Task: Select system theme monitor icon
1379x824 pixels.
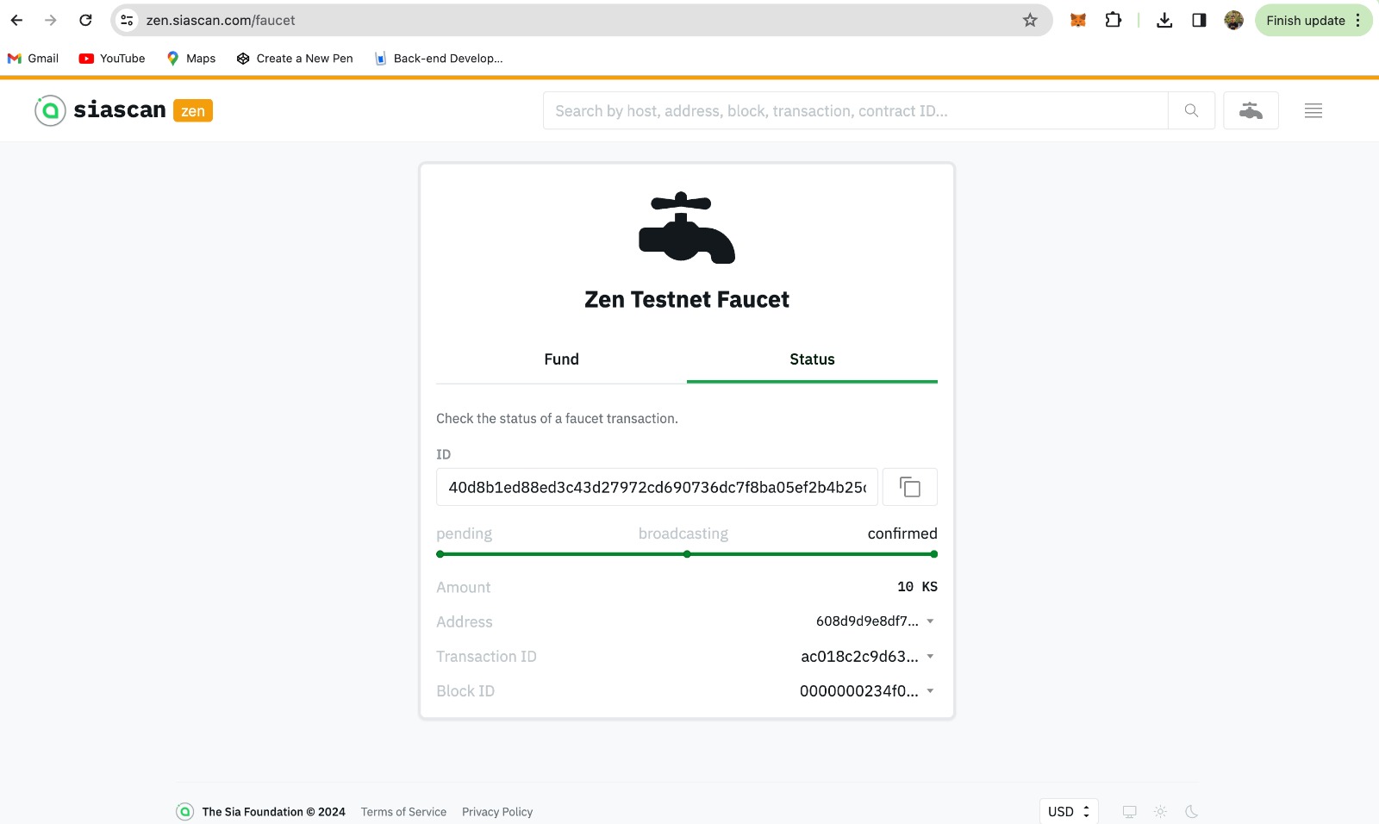Action: pyautogui.click(x=1129, y=812)
